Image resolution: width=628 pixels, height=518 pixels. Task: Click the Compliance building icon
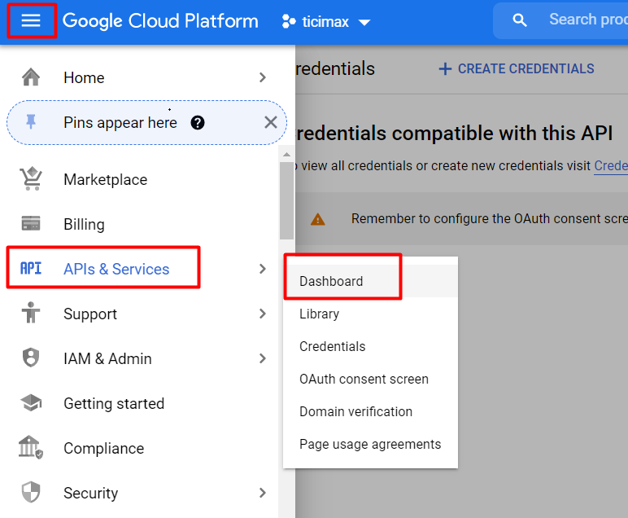tap(31, 447)
